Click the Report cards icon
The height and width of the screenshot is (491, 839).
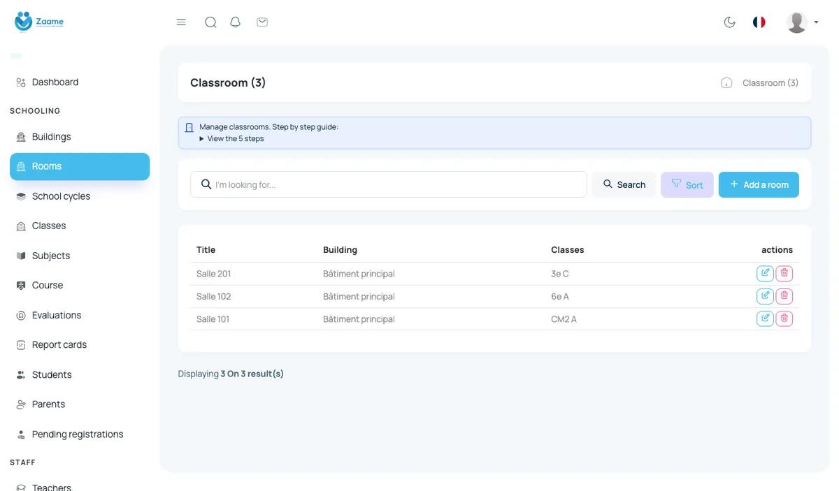21,344
